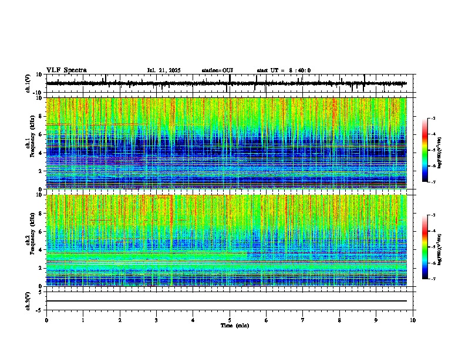
Task: Click time axis tick label "0"
Action: pyautogui.click(x=46, y=320)
